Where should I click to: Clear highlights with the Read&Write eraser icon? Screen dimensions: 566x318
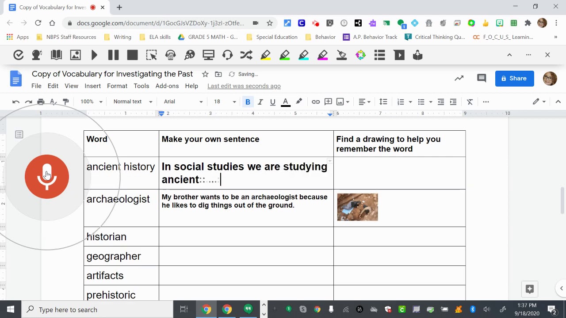(341, 55)
